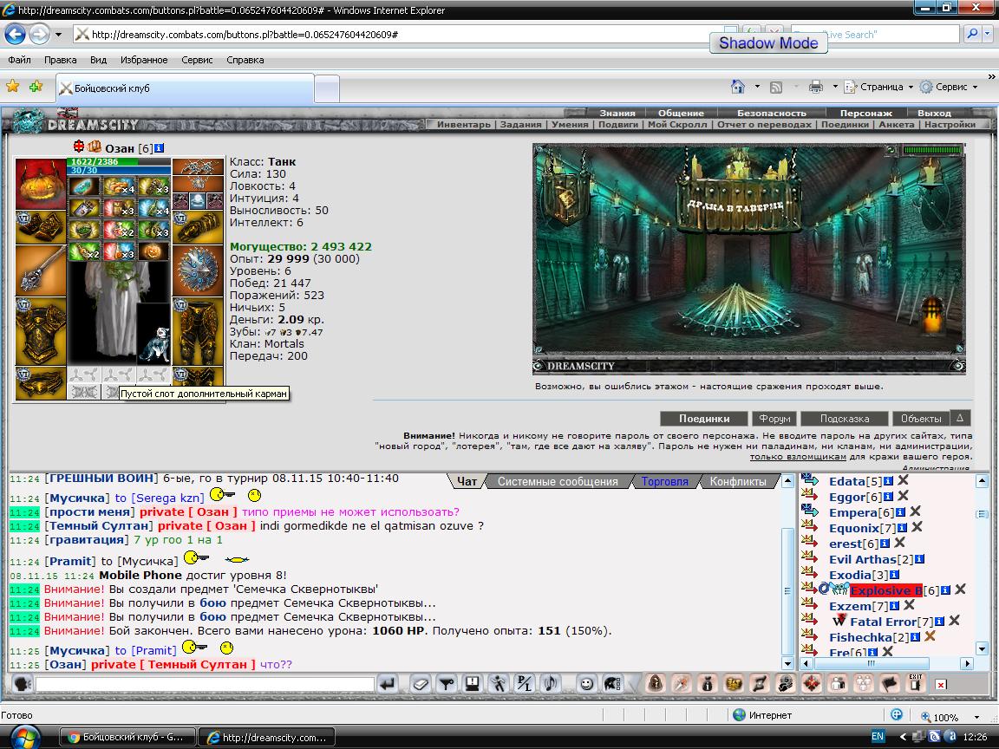
Task: Click the P/L translit icon in chat bar
Action: coord(524,684)
